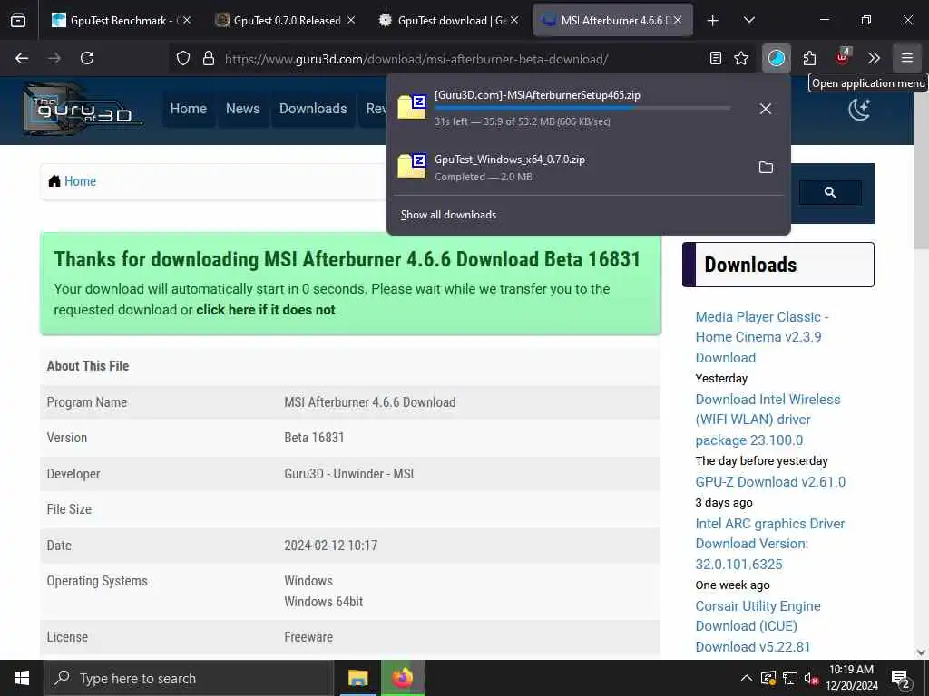
Task: Open the extensions puzzle icon
Action: point(809,58)
